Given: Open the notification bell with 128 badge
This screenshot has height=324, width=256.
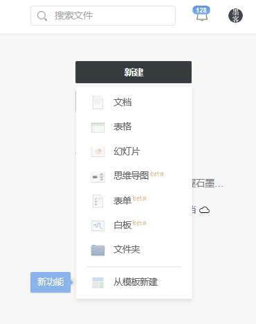Looking at the screenshot, I should coord(201,14).
